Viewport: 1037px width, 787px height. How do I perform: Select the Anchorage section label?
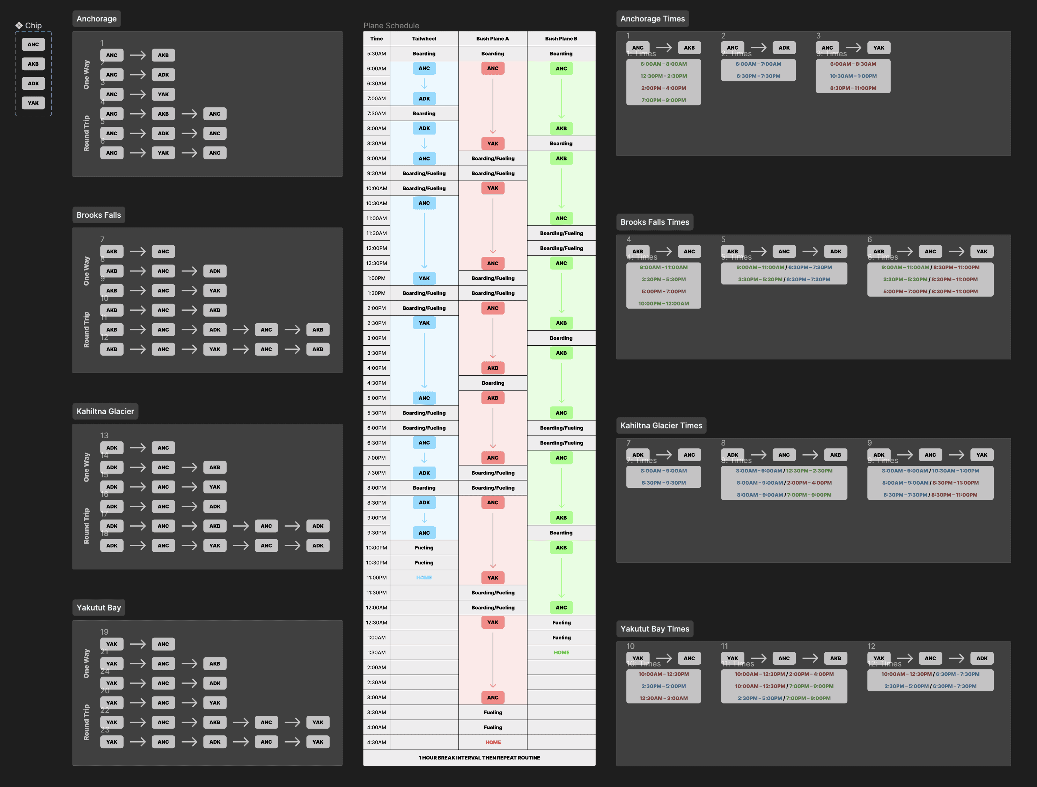97,19
